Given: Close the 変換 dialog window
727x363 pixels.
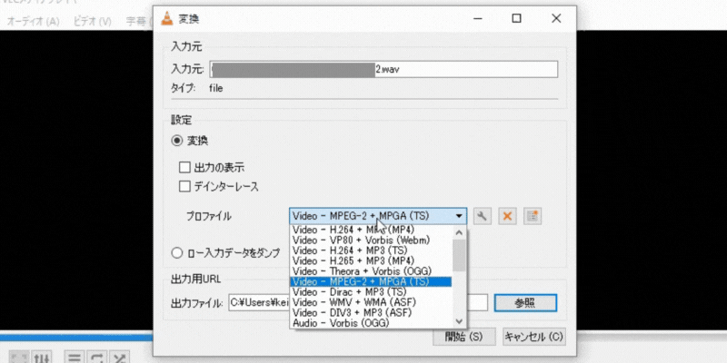Looking at the screenshot, I should pos(556,18).
